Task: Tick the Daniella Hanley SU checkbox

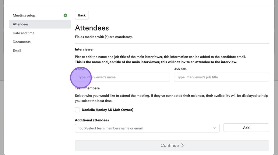Action: click(x=78, y=110)
